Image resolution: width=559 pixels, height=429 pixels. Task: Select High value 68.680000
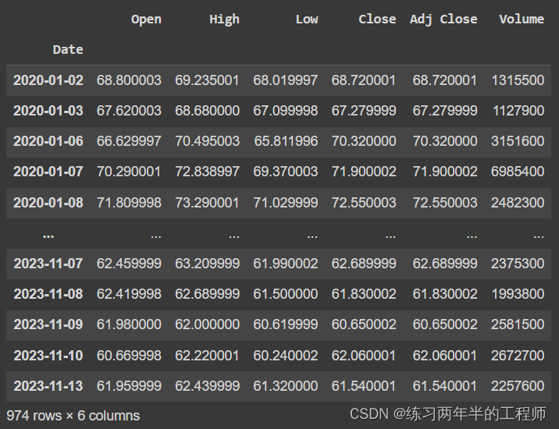click(207, 111)
